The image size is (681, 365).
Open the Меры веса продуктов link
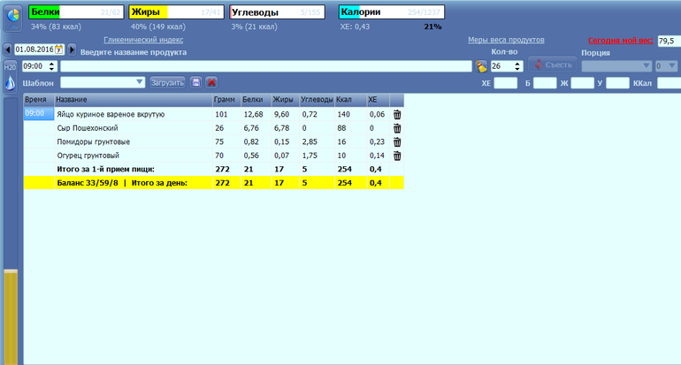coord(506,40)
